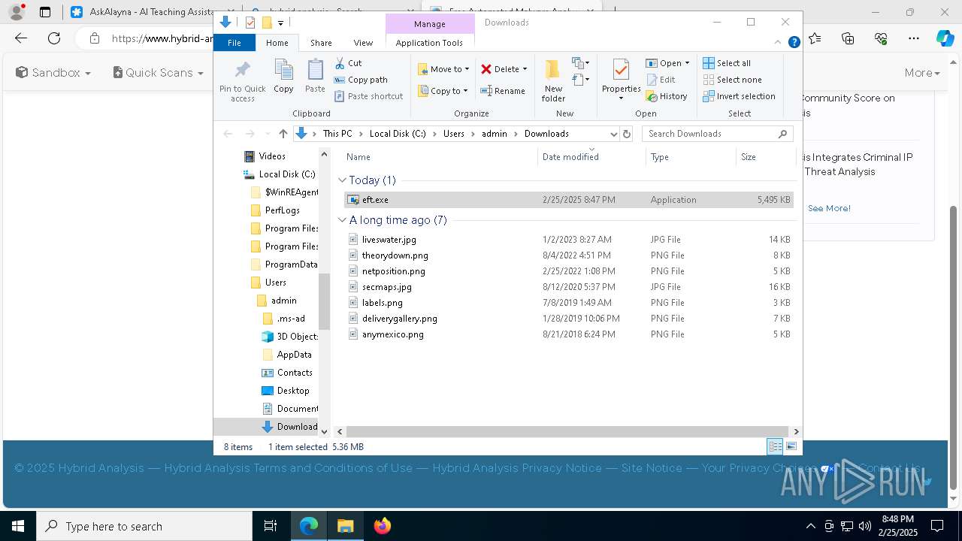962x541 pixels.
Task: Click the Edit command in ribbon
Action: tap(660, 80)
